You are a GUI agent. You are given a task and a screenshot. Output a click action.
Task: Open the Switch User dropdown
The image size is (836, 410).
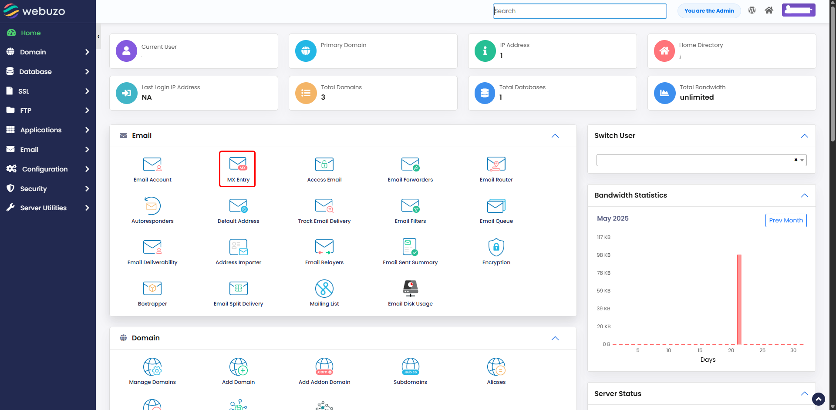point(701,160)
